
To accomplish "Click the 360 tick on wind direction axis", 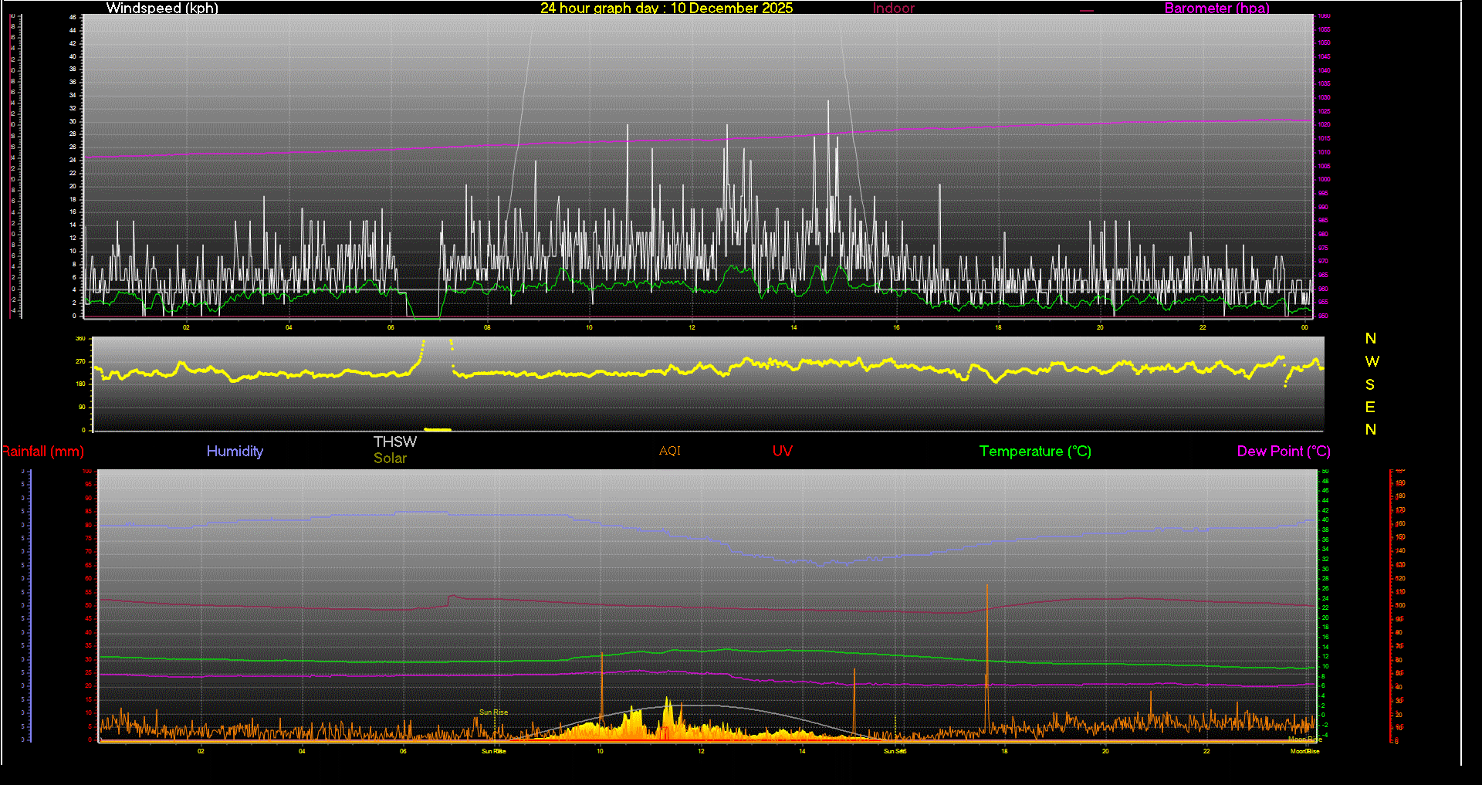I will click(x=80, y=339).
